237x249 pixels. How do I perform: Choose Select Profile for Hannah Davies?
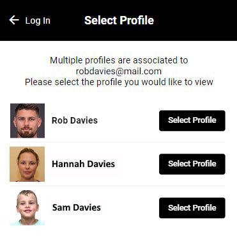(x=192, y=164)
